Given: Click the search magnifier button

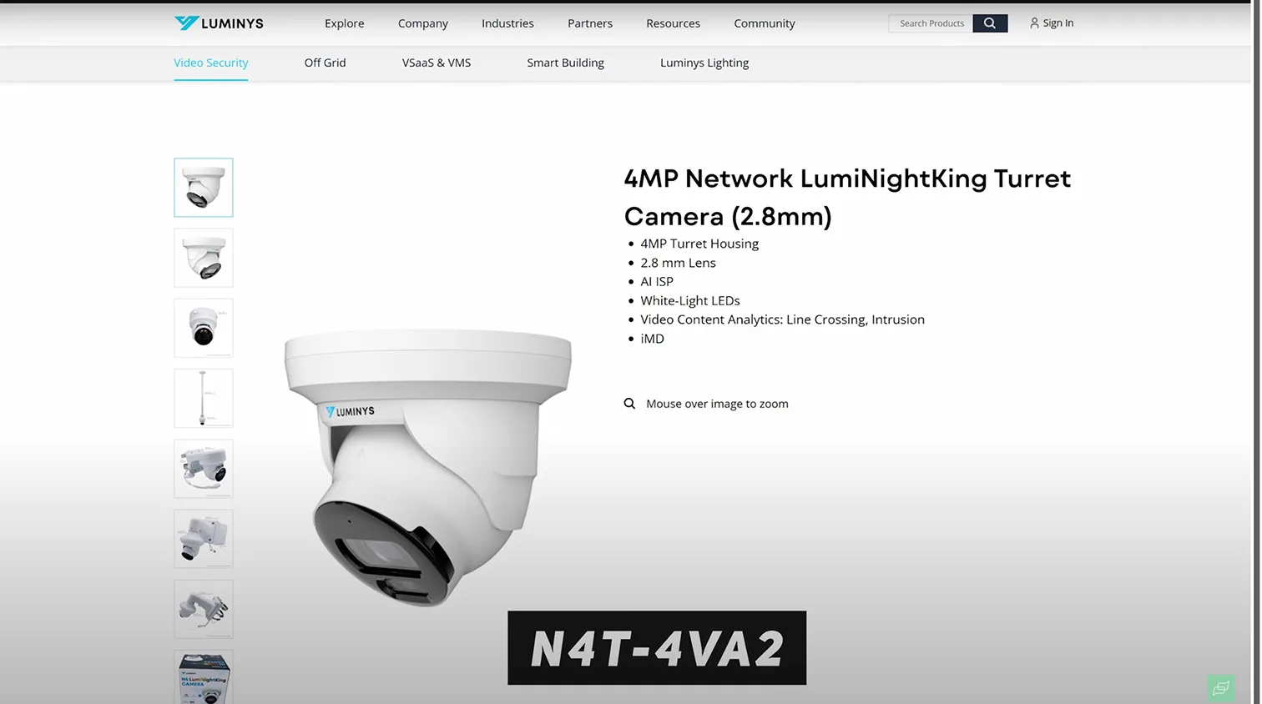Looking at the screenshot, I should click(990, 23).
